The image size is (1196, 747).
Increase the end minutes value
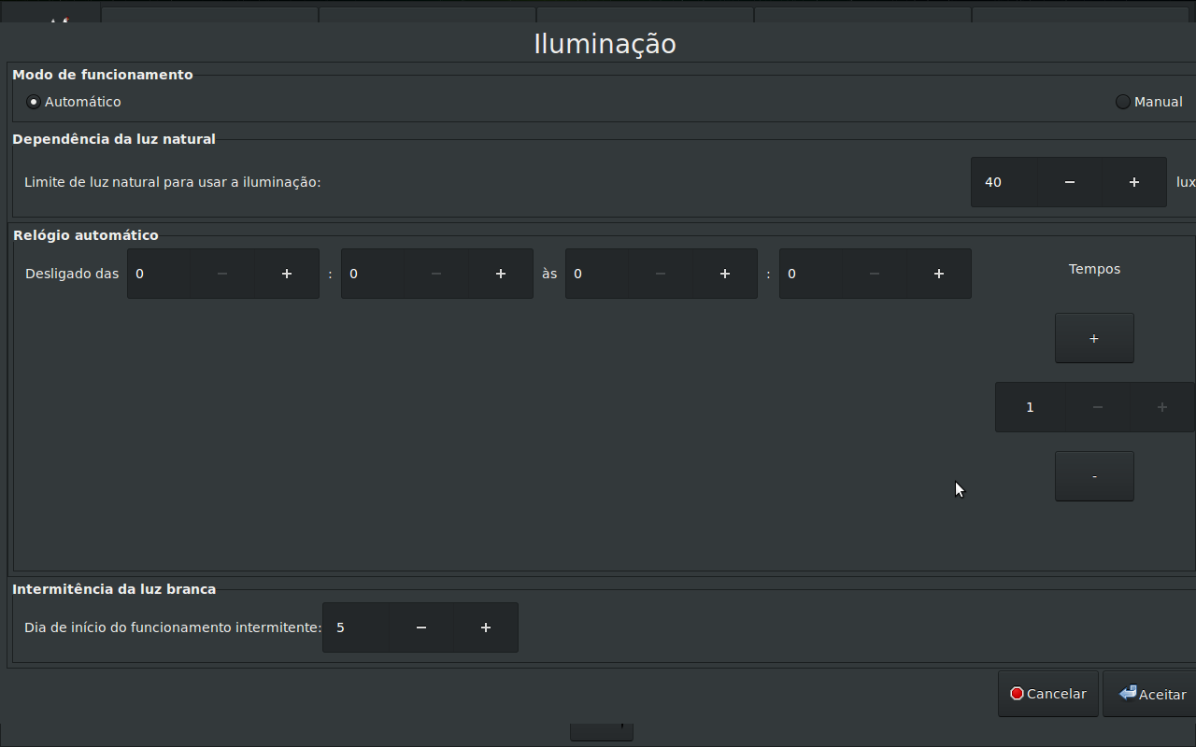(x=939, y=274)
